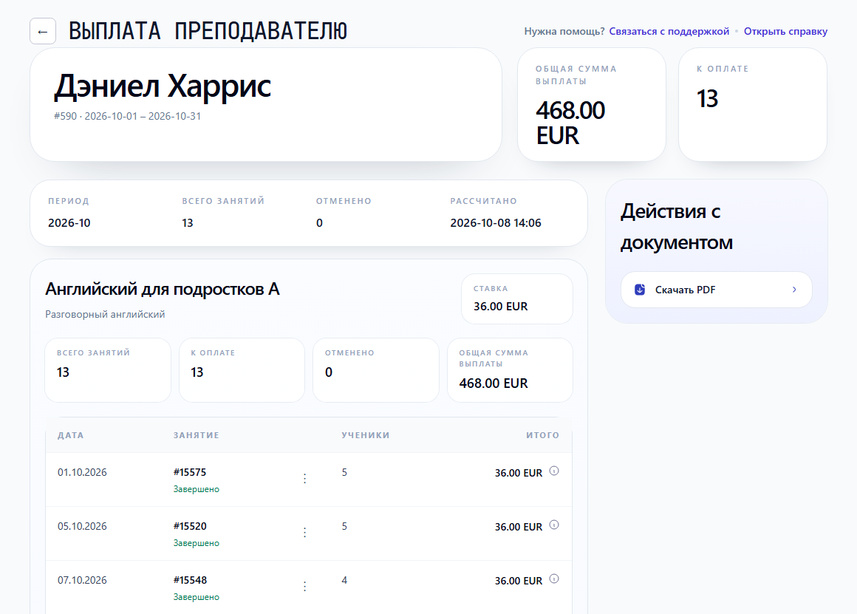
Task: Open the three-dot menu for lesson #15520
Action: 304,533
